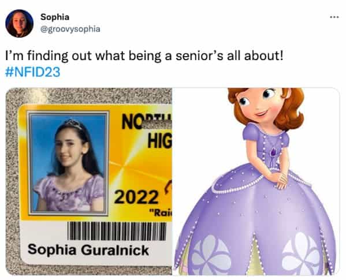This screenshot has height=280, width=346.
Task: Click the purple amulet on the princess's dress
Action: coord(274,152)
